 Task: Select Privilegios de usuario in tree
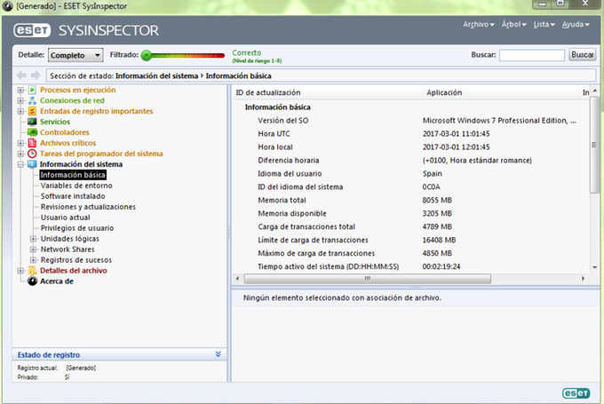pos(77,228)
